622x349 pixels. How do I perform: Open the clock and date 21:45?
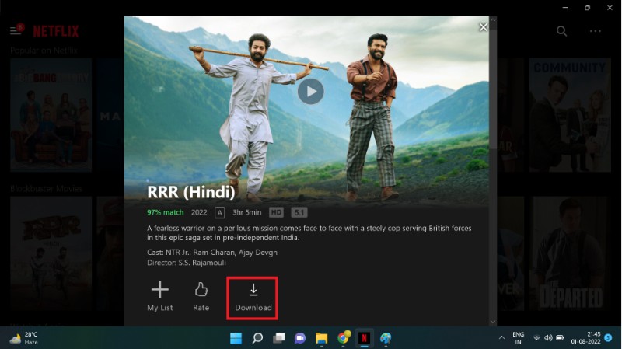(x=586, y=338)
